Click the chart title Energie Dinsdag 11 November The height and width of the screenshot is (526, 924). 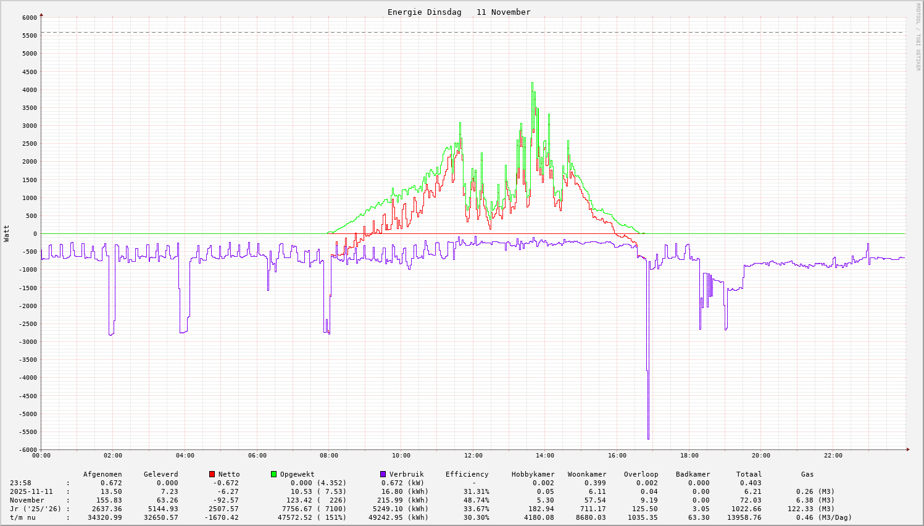[459, 12]
